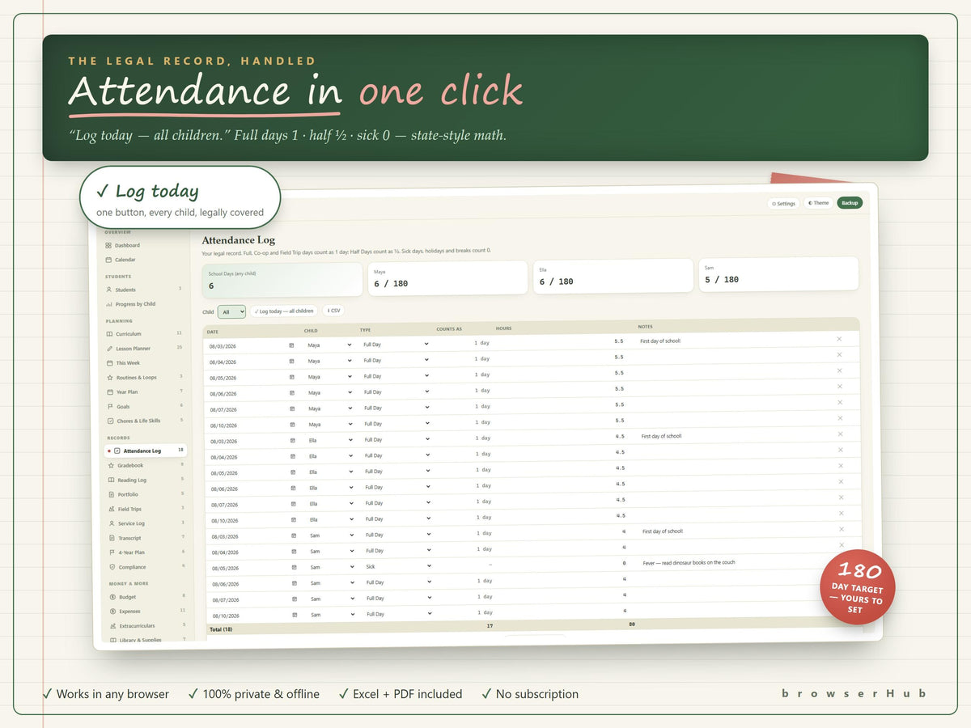The image size is (971, 728).
Task: Click the Gradebook star icon
Action: click(x=111, y=466)
